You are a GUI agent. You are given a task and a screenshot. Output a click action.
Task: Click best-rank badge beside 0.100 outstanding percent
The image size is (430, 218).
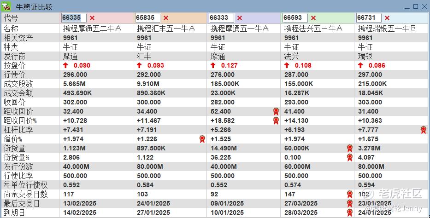[x=350, y=158]
